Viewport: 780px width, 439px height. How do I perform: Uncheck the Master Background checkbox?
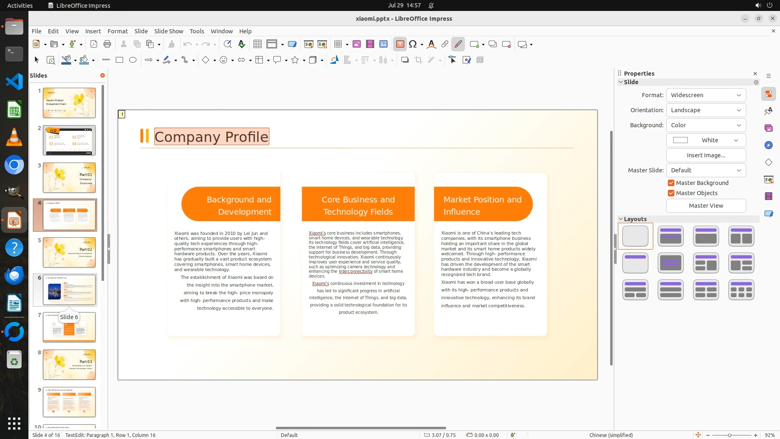tap(671, 183)
